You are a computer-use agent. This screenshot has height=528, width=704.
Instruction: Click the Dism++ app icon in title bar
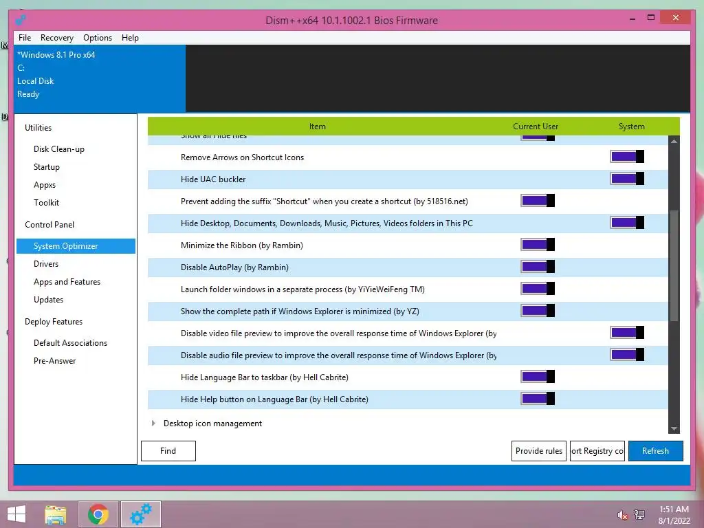[20, 20]
